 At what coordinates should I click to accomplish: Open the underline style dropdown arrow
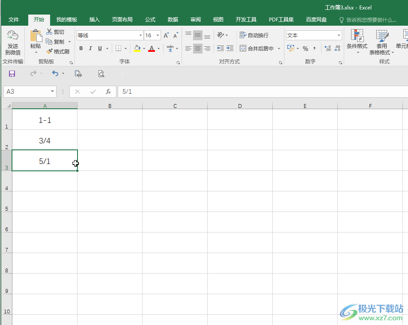click(x=107, y=48)
